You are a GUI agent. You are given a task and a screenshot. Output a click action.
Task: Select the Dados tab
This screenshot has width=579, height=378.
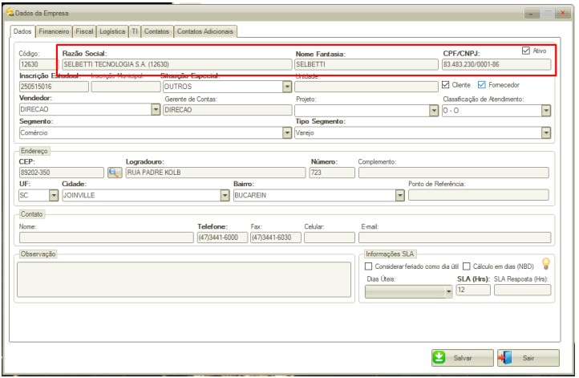point(22,31)
